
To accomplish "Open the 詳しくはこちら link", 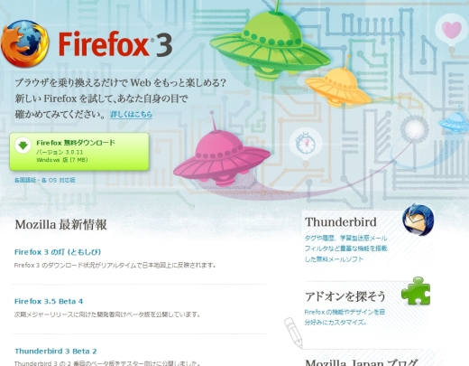I will [x=131, y=115].
